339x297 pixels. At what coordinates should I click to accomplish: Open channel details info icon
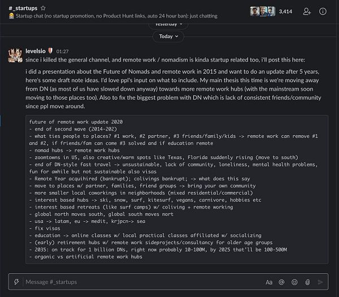click(323, 11)
